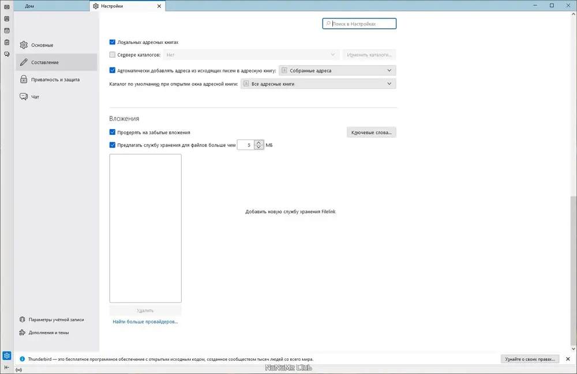
Task: Open the directory server Нет dropdown
Action: 251,55
